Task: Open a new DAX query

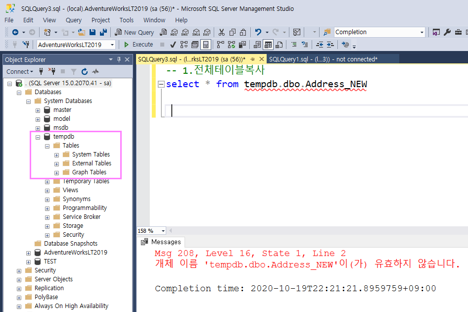Action: tap(207, 32)
